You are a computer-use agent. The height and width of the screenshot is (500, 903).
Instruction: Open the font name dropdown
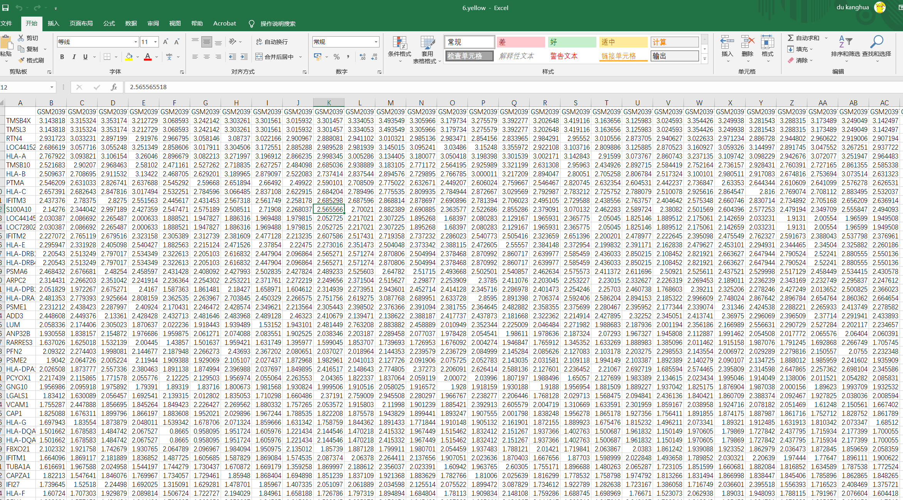pyautogui.click(x=136, y=42)
